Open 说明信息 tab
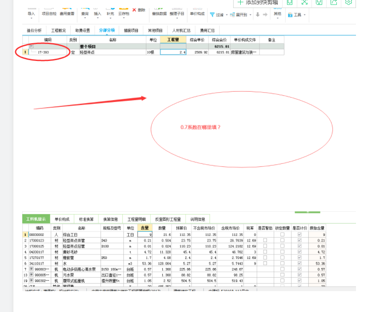The width and height of the screenshot is (372, 312). click(198, 219)
